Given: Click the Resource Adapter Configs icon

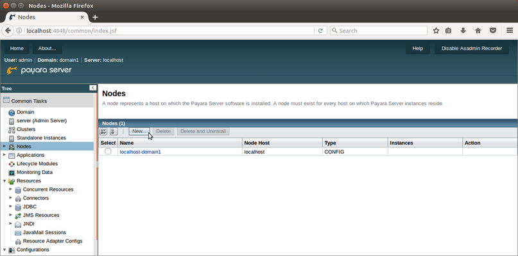Looking at the screenshot, I should click(x=18, y=241).
